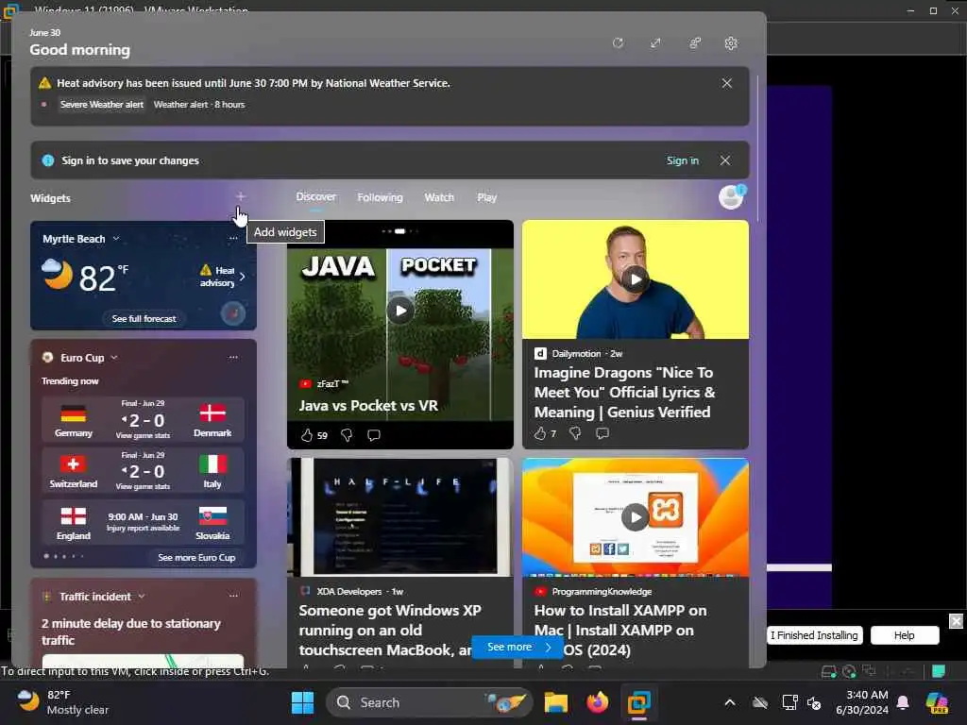Open comments on Imagine Dragons article
Screen dimensions: 967x725
(x=602, y=433)
